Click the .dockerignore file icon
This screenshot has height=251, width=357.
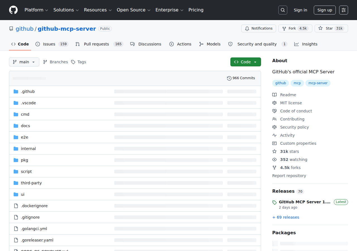point(16,206)
